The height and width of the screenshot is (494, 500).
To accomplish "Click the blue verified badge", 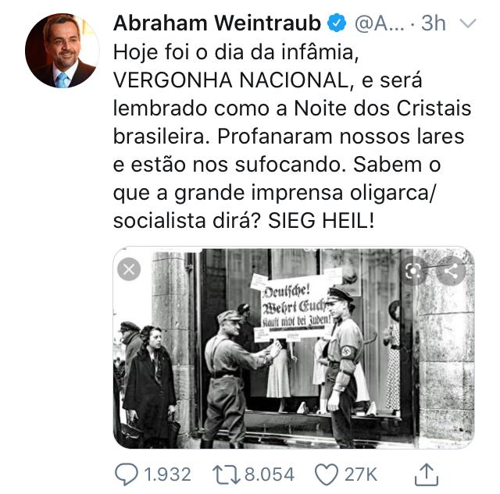I will tap(337, 23).
